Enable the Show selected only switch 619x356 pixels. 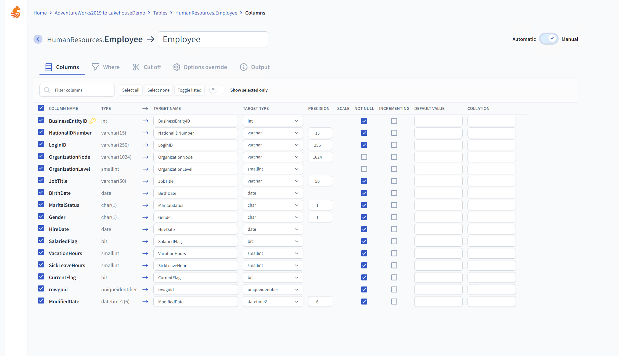click(x=217, y=90)
